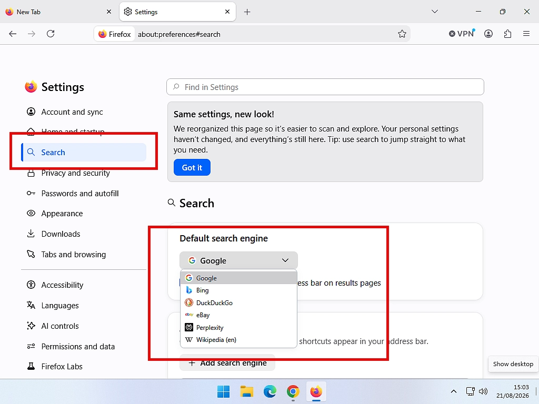Close the New Tab tab

[109, 12]
